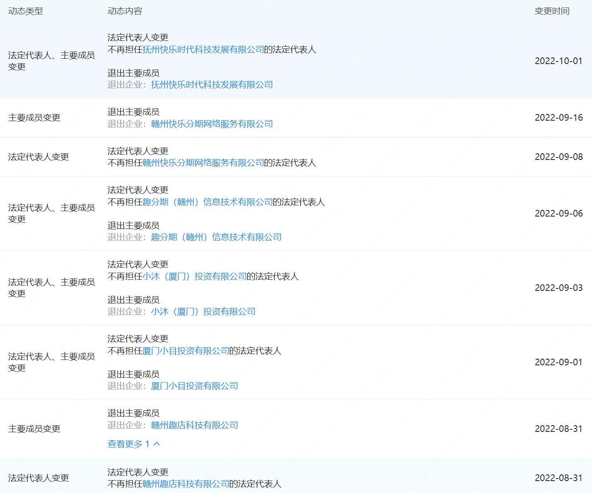
Task: Open 赣州趣店科技有限公司 link in 不再担任 line
Action: 186,484
